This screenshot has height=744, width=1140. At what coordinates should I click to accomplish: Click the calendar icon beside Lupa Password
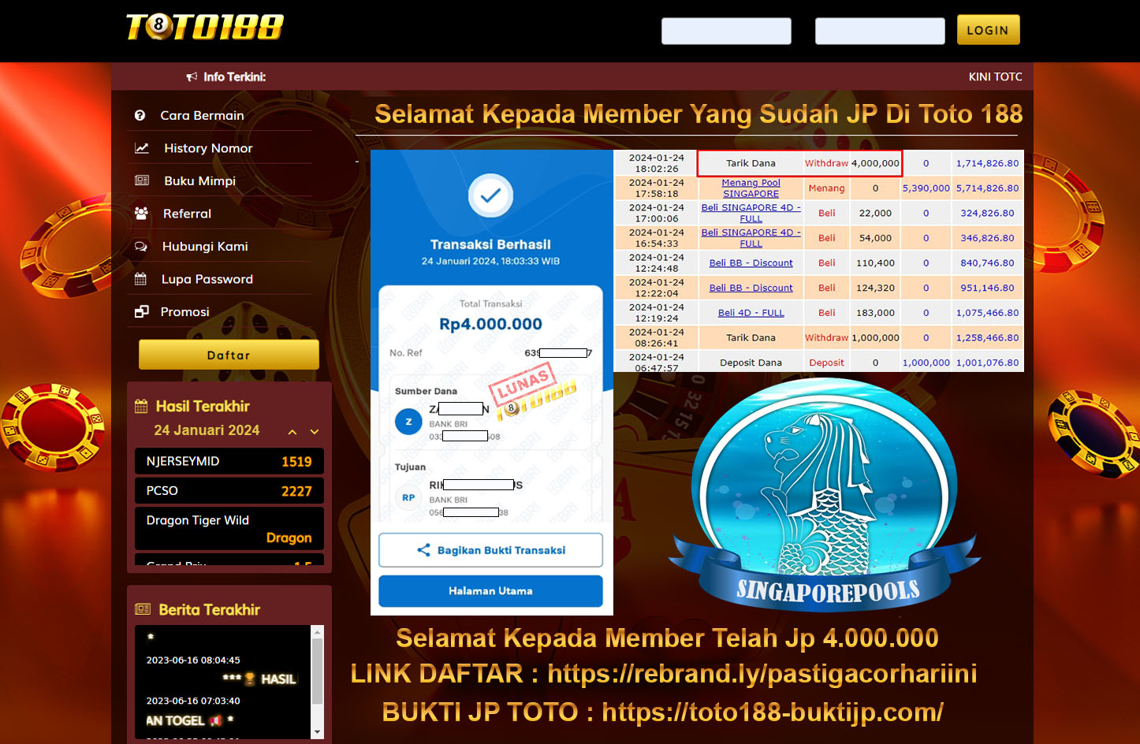pyautogui.click(x=140, y=279)
